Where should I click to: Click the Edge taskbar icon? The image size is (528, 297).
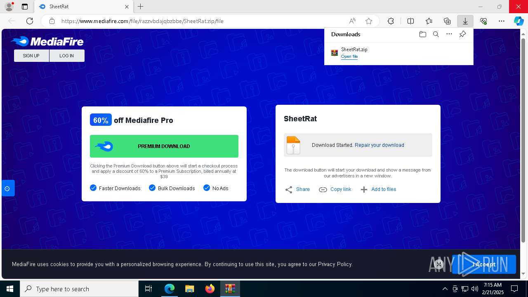pyautogui.click(x=170, y=289)
